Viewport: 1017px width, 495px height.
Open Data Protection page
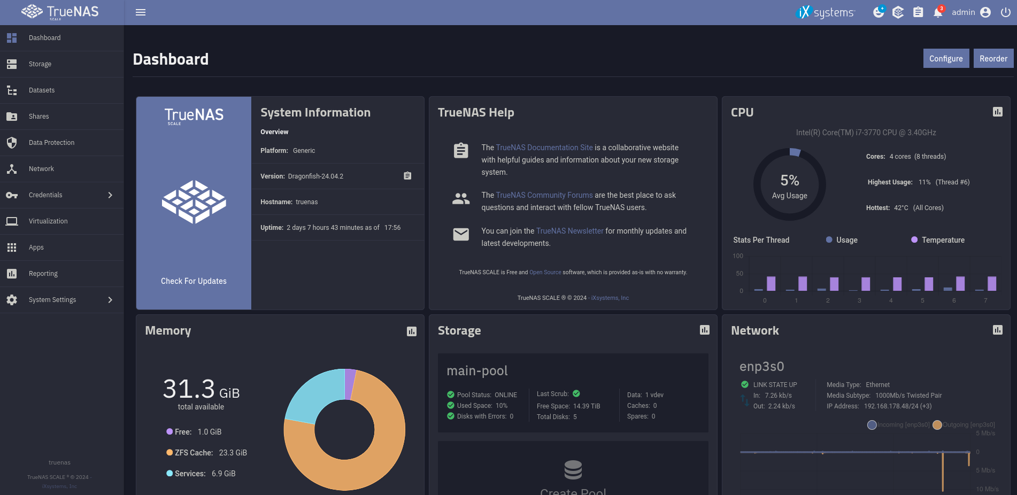tap(62, 143)
